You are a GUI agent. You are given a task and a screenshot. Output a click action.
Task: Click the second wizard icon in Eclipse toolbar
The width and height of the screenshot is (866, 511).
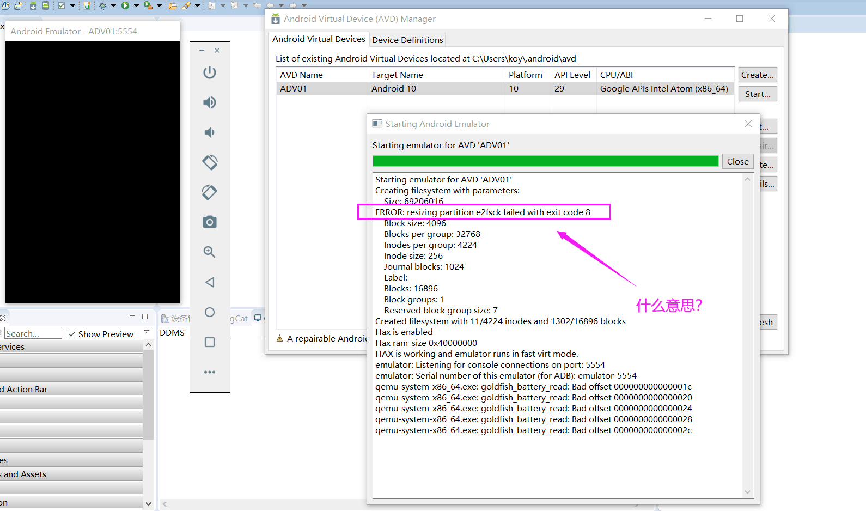(18, 5)
